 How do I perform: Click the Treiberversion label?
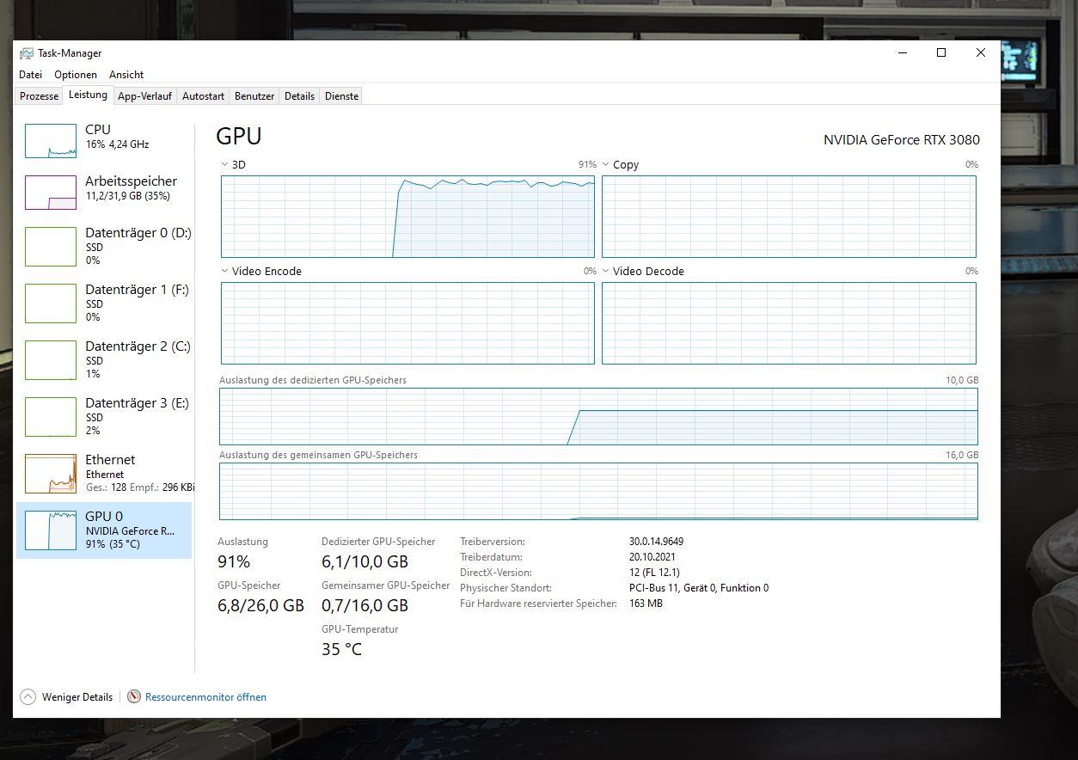pos(493,542)
